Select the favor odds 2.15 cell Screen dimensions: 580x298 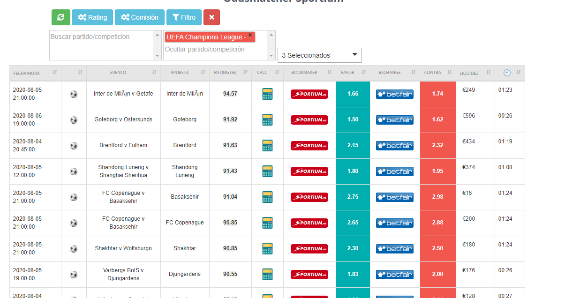tap(353, 146)
